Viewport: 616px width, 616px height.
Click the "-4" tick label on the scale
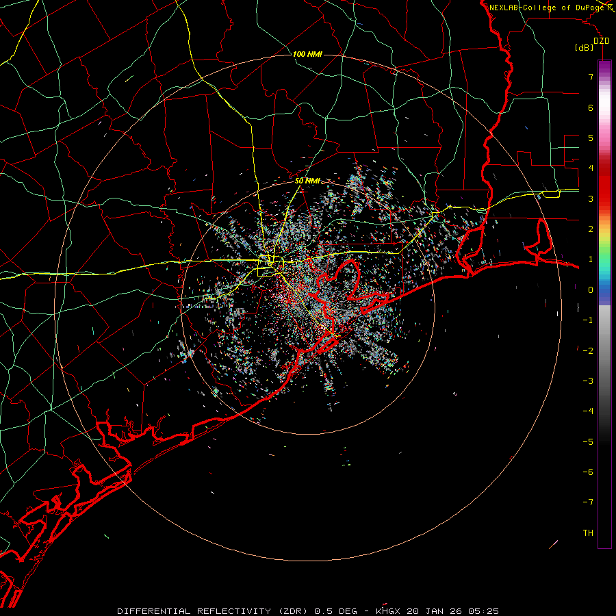(x=588, y=411)
